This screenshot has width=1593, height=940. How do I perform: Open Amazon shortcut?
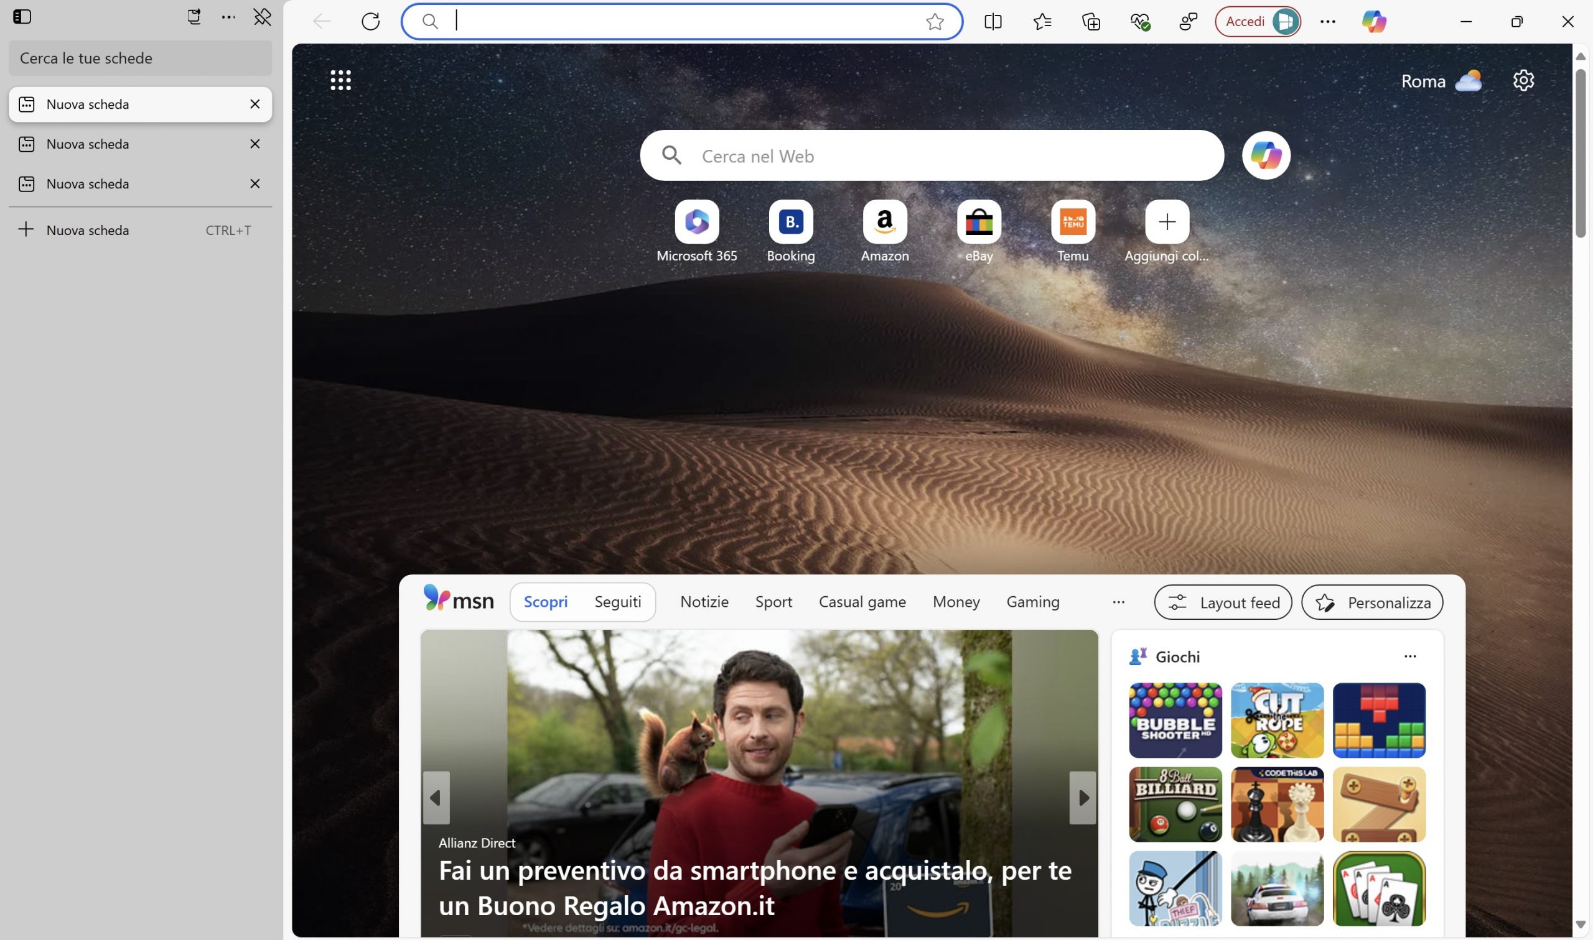tap(884, 221)
